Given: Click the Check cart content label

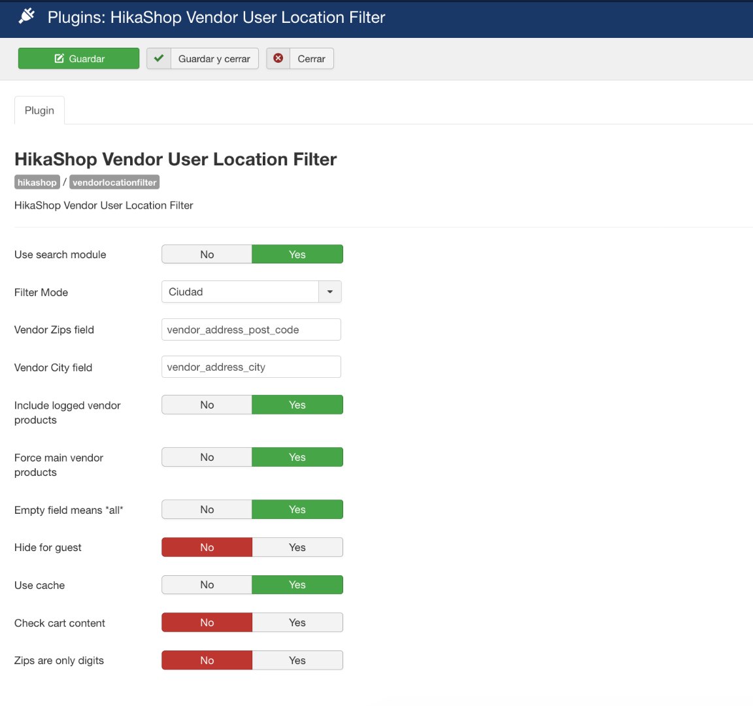Looking at the screenshot, I should (59, 623).
